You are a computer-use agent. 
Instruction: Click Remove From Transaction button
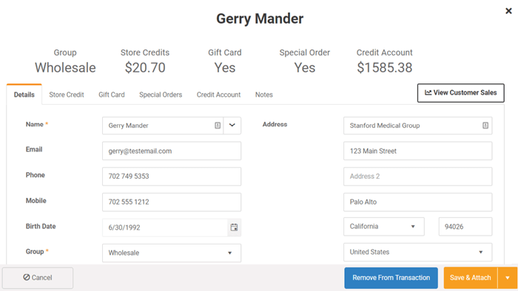coord(391,278)
